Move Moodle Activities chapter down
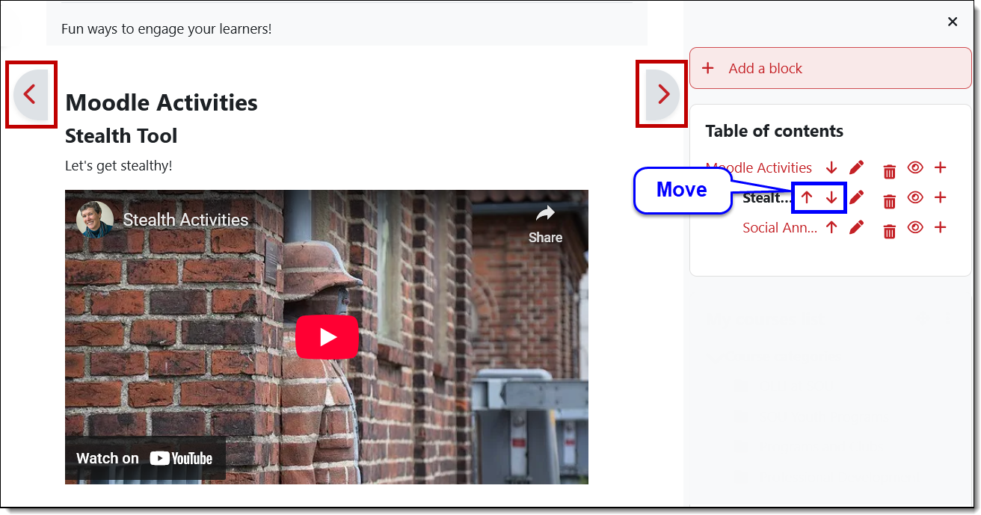This screenshot has height=515, width=981. (831, 167)
